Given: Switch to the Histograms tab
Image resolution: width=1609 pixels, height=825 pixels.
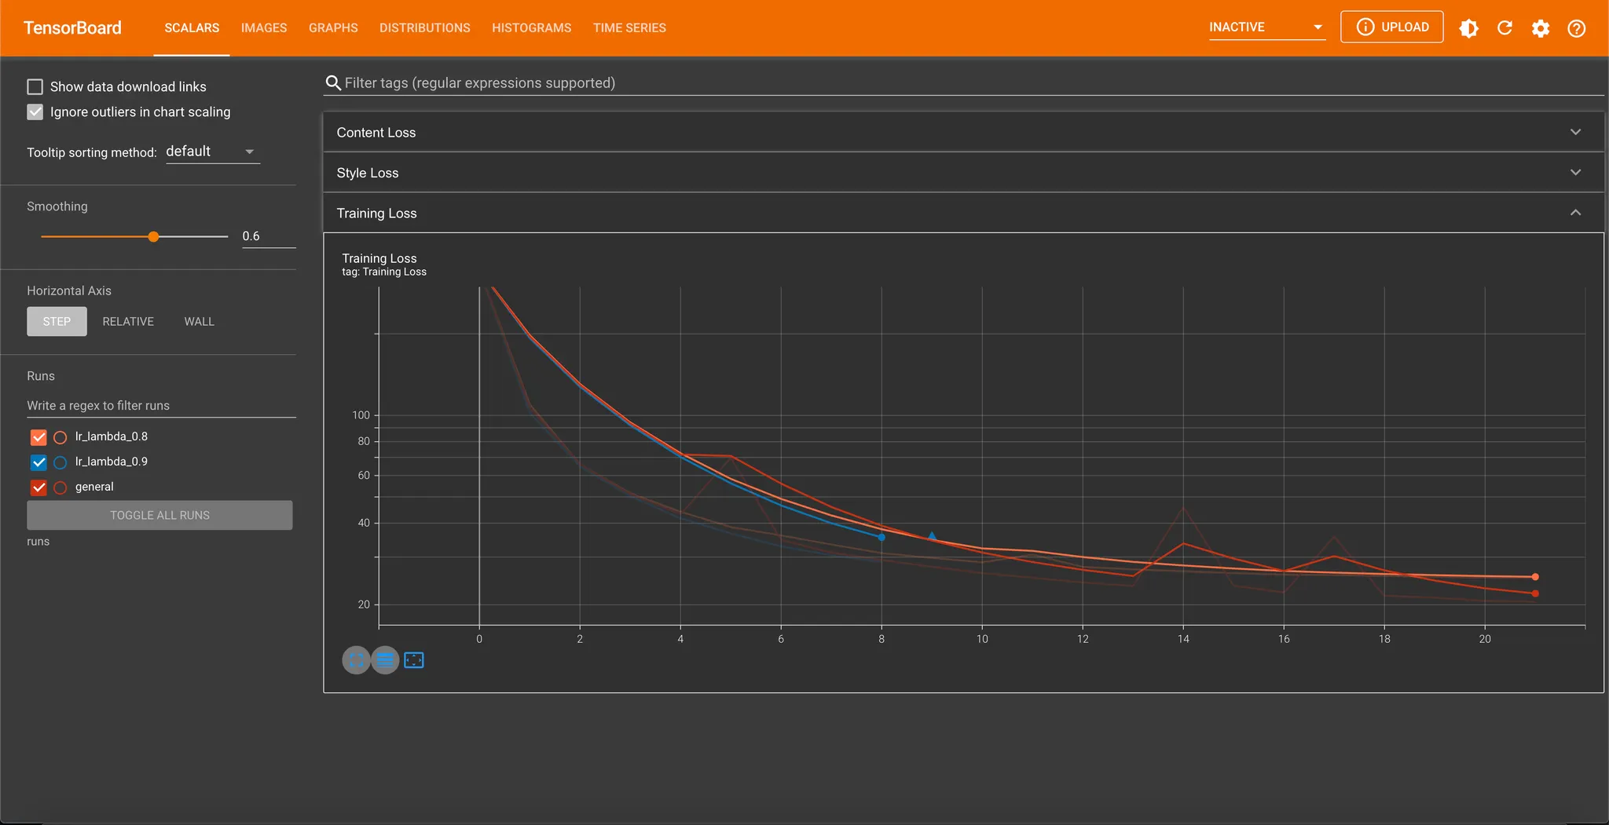Looking at the screenshot, I should point(532,28).
